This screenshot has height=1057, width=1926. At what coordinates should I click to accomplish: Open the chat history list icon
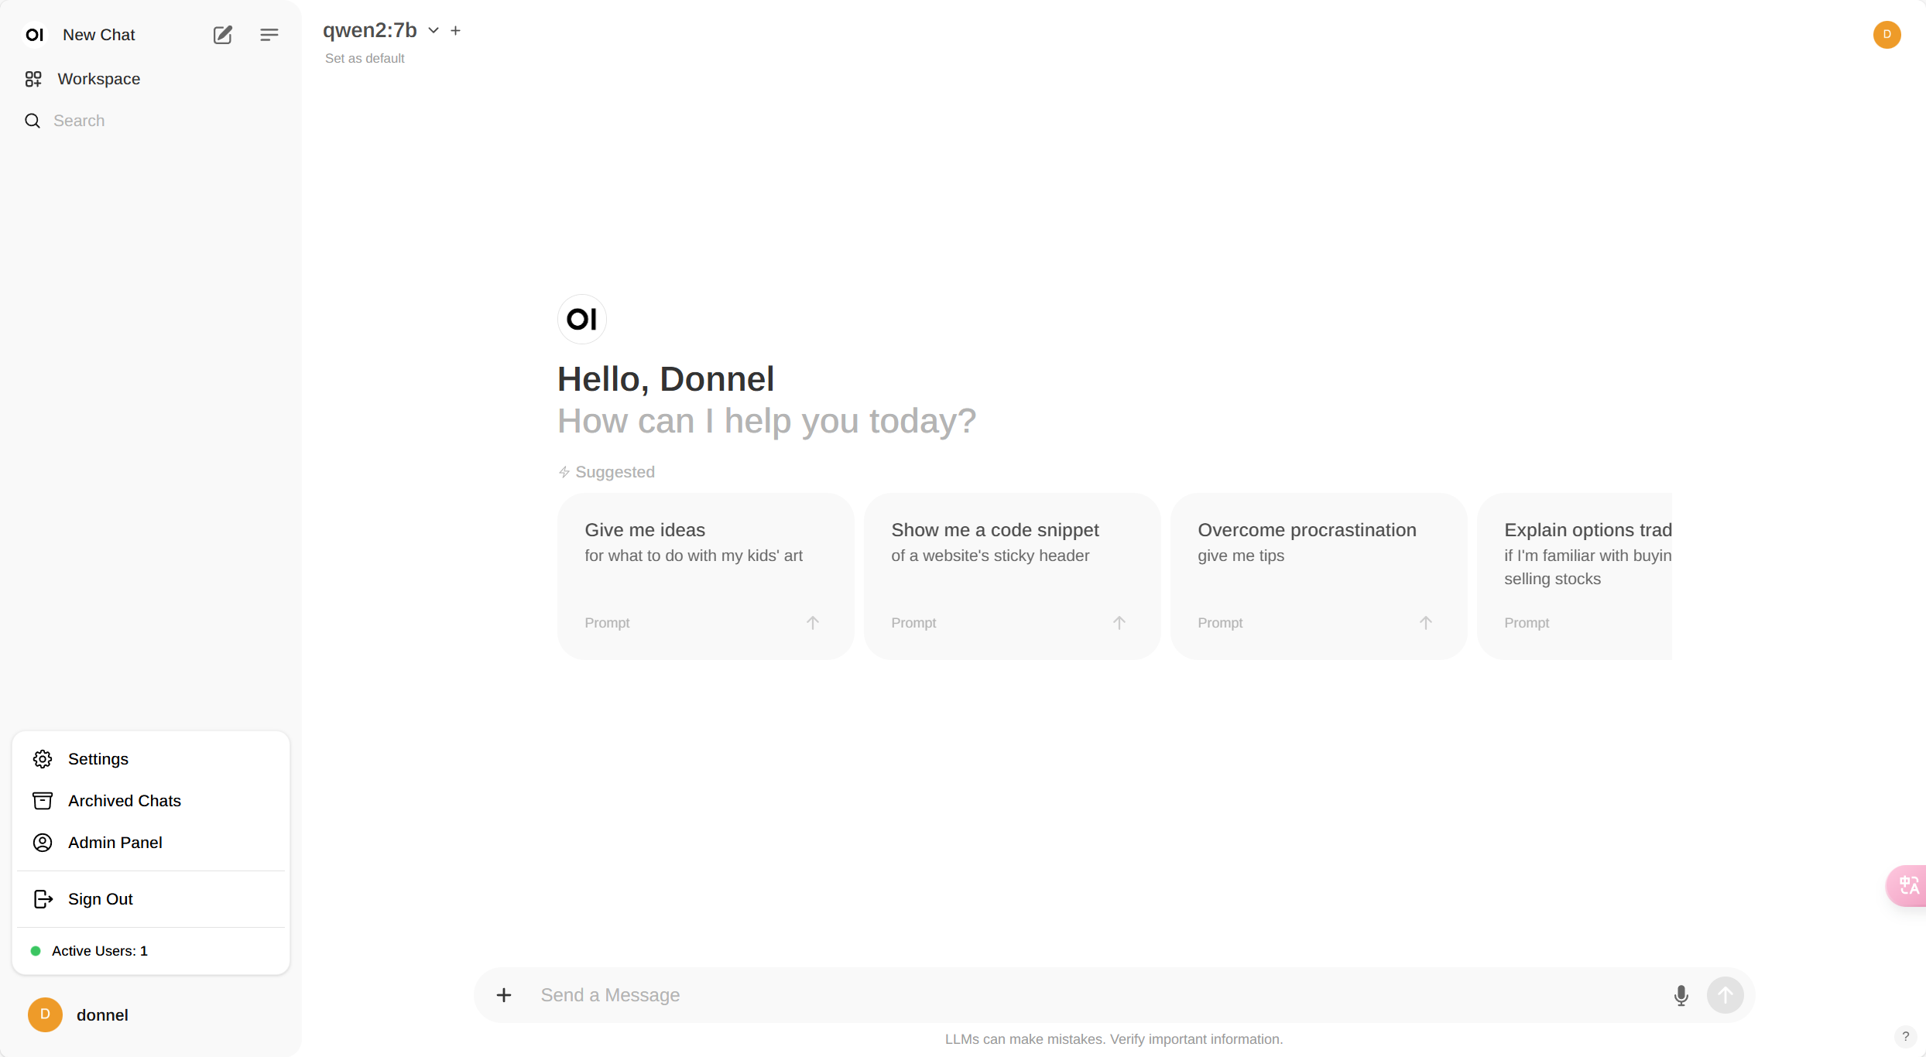[269, 34]
